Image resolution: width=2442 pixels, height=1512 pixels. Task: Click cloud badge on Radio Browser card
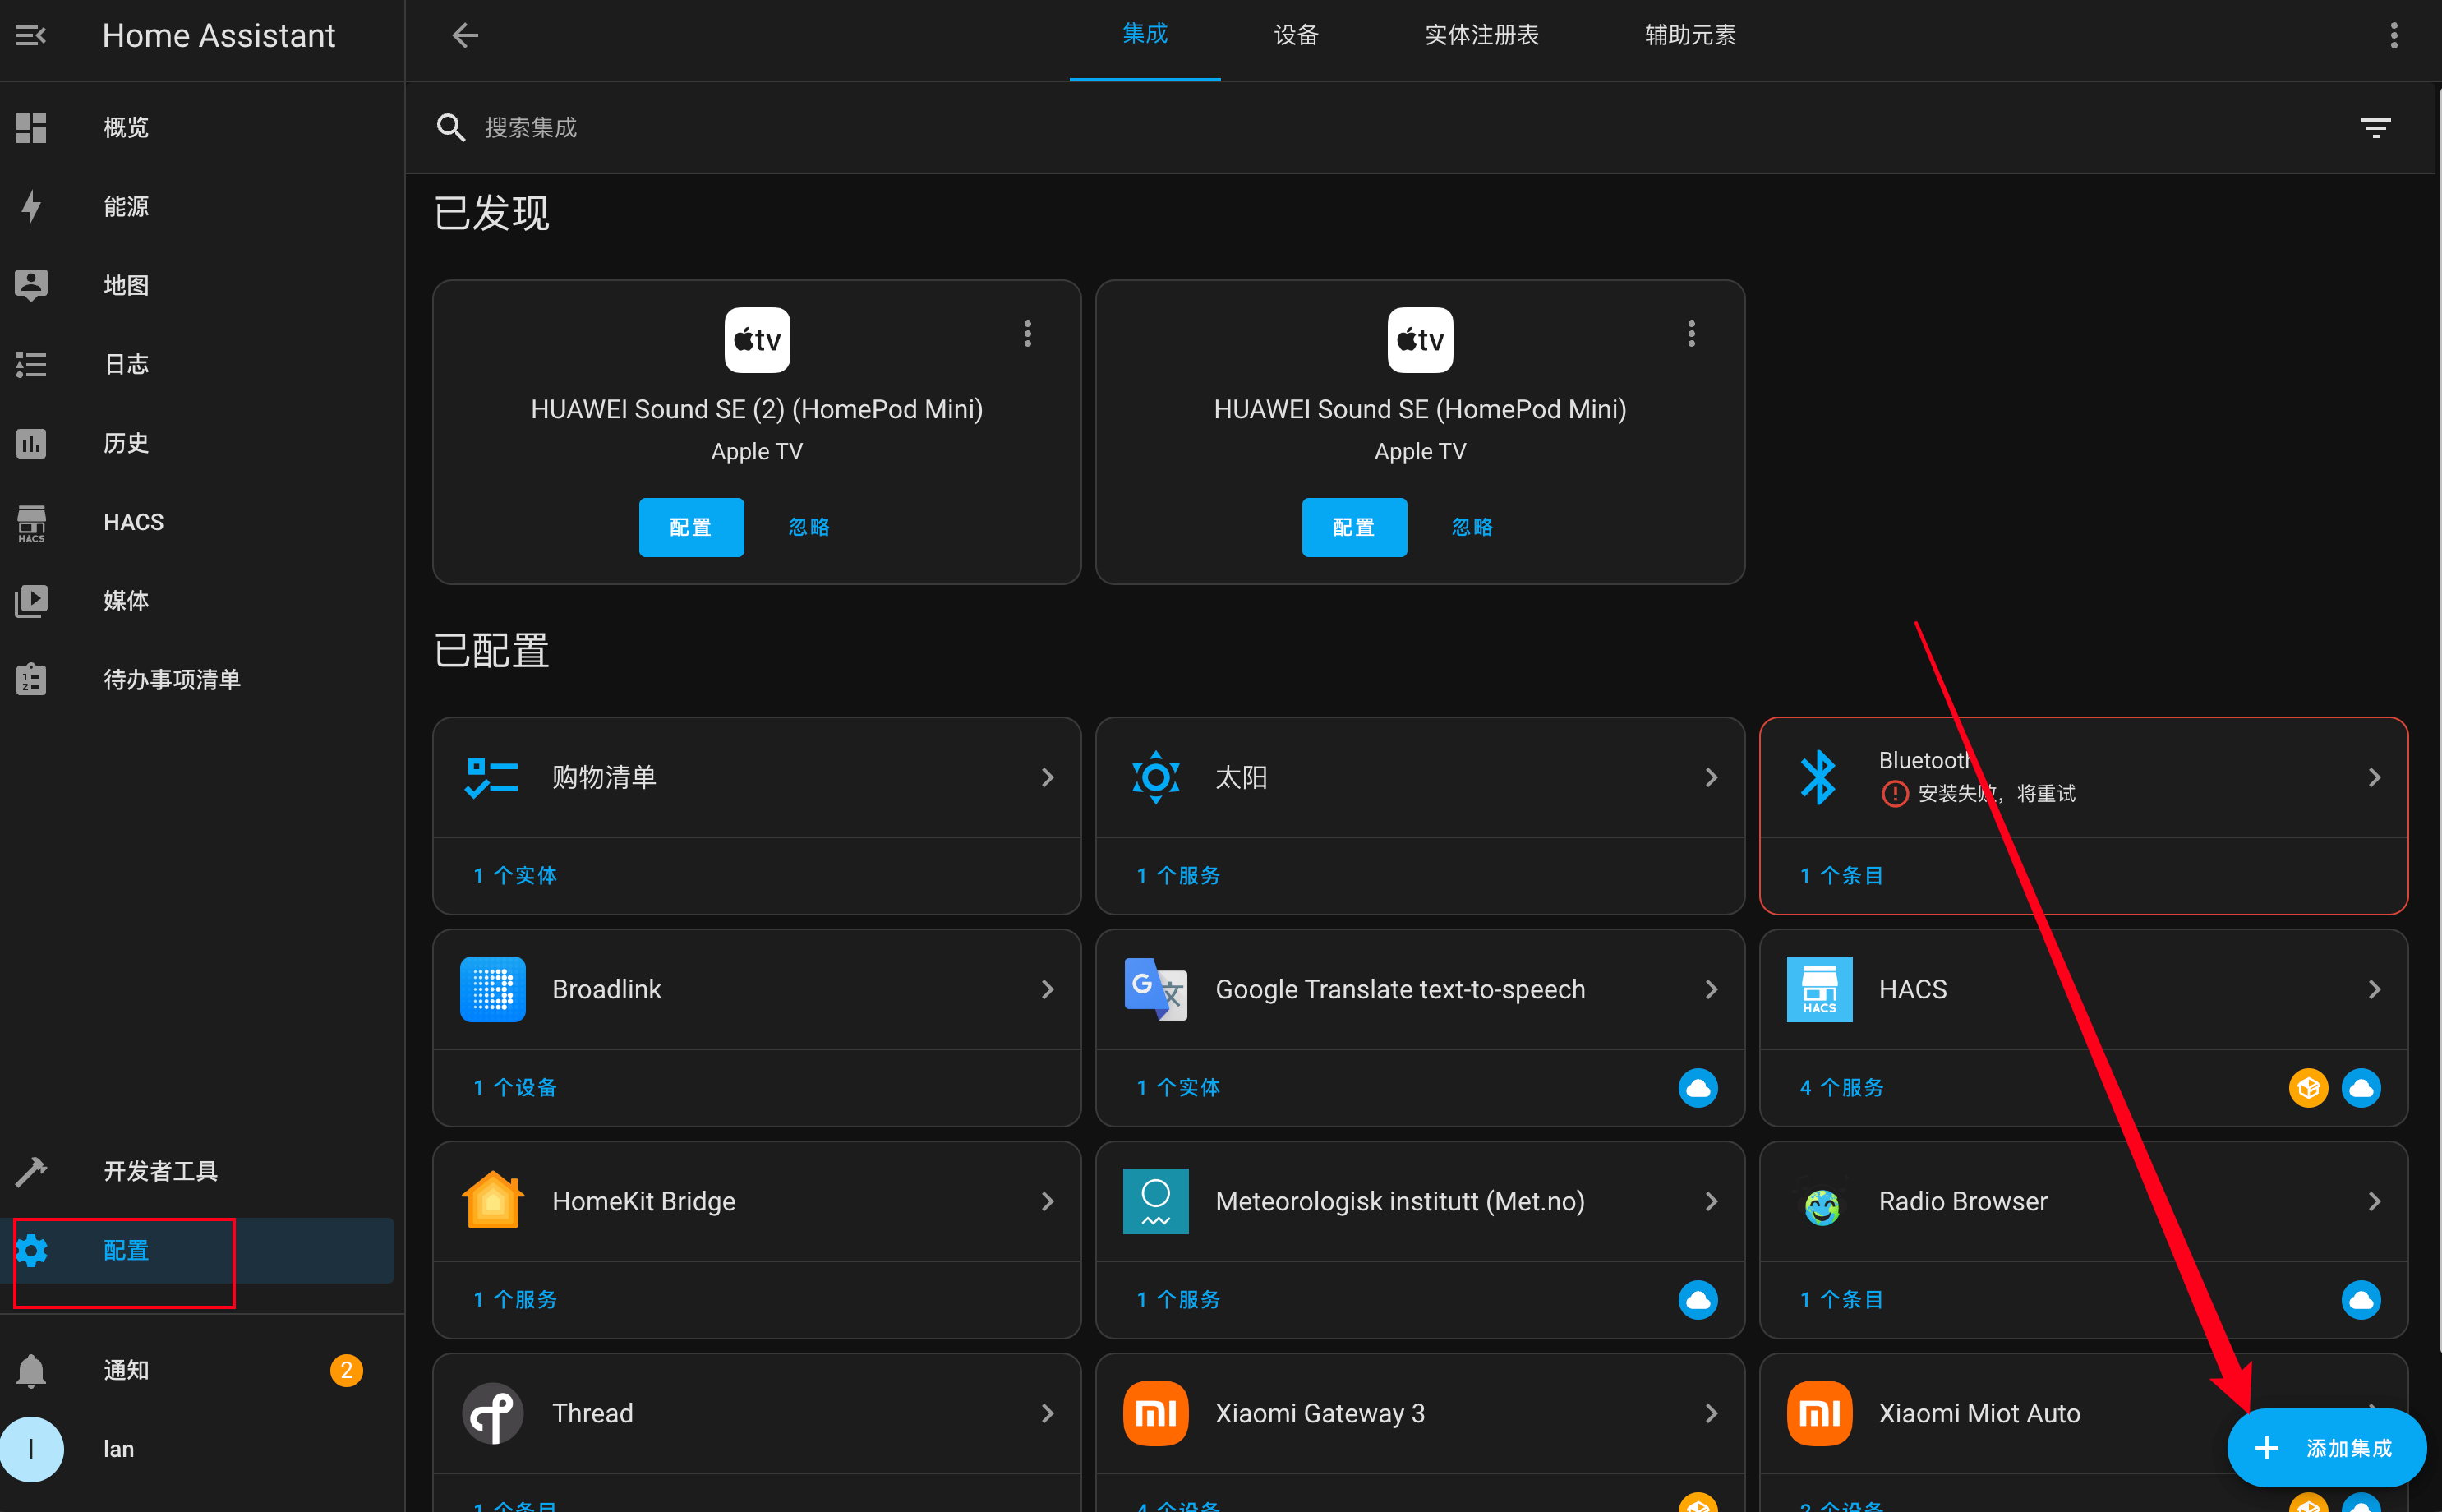pyautogui.click(x=2361, y=1300)
